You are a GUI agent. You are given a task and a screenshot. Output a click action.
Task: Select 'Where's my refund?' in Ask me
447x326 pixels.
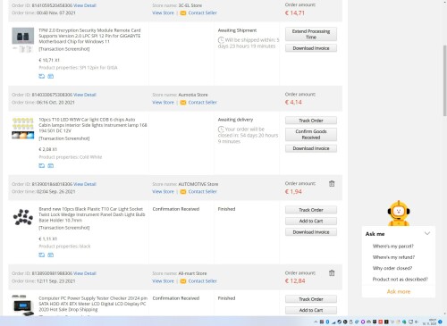coord(393,257)
